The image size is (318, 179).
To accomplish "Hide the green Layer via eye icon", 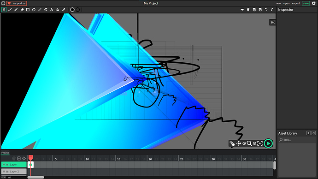I will (x=4, y=165).
